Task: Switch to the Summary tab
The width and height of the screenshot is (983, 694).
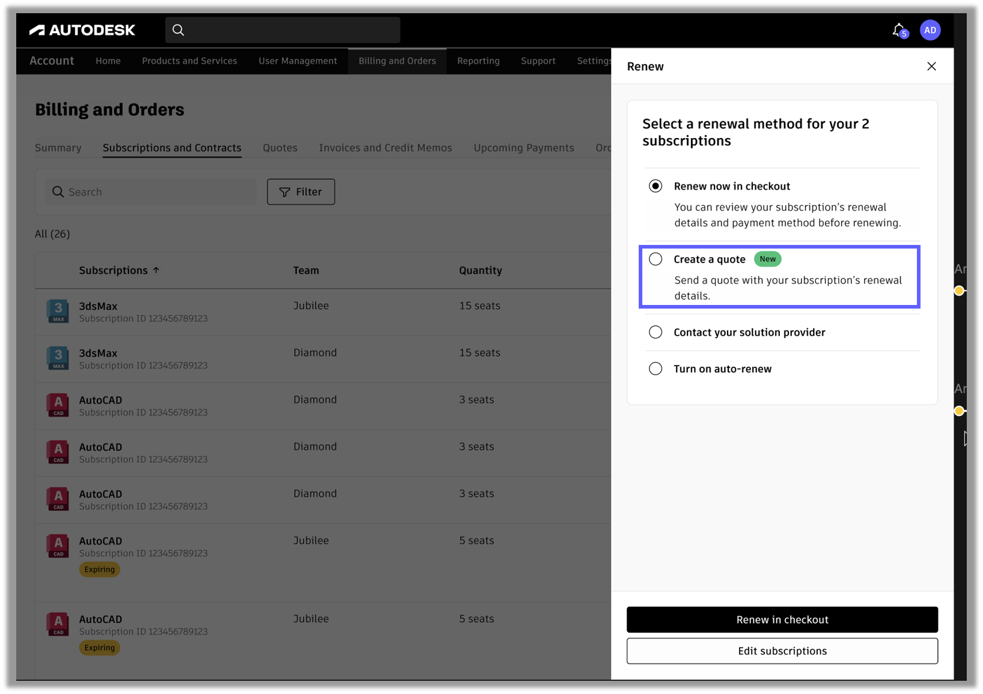Action: coord(58,148)
